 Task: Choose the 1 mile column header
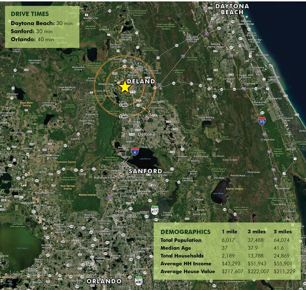(x=230, y=232)
